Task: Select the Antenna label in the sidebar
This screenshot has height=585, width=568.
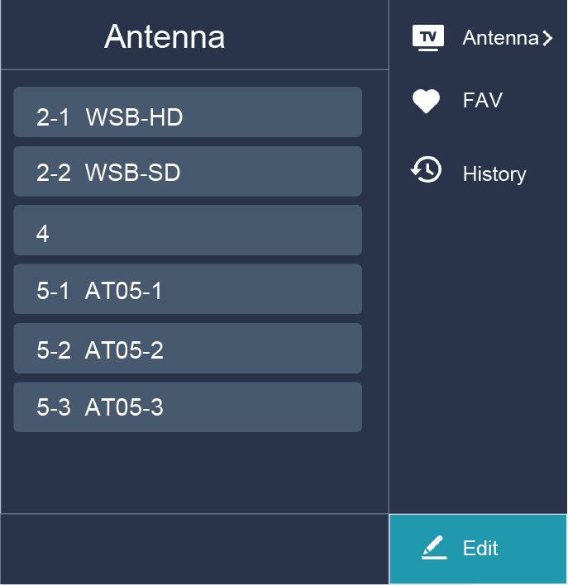Action: pyautogui.click(x=500, y=38)
